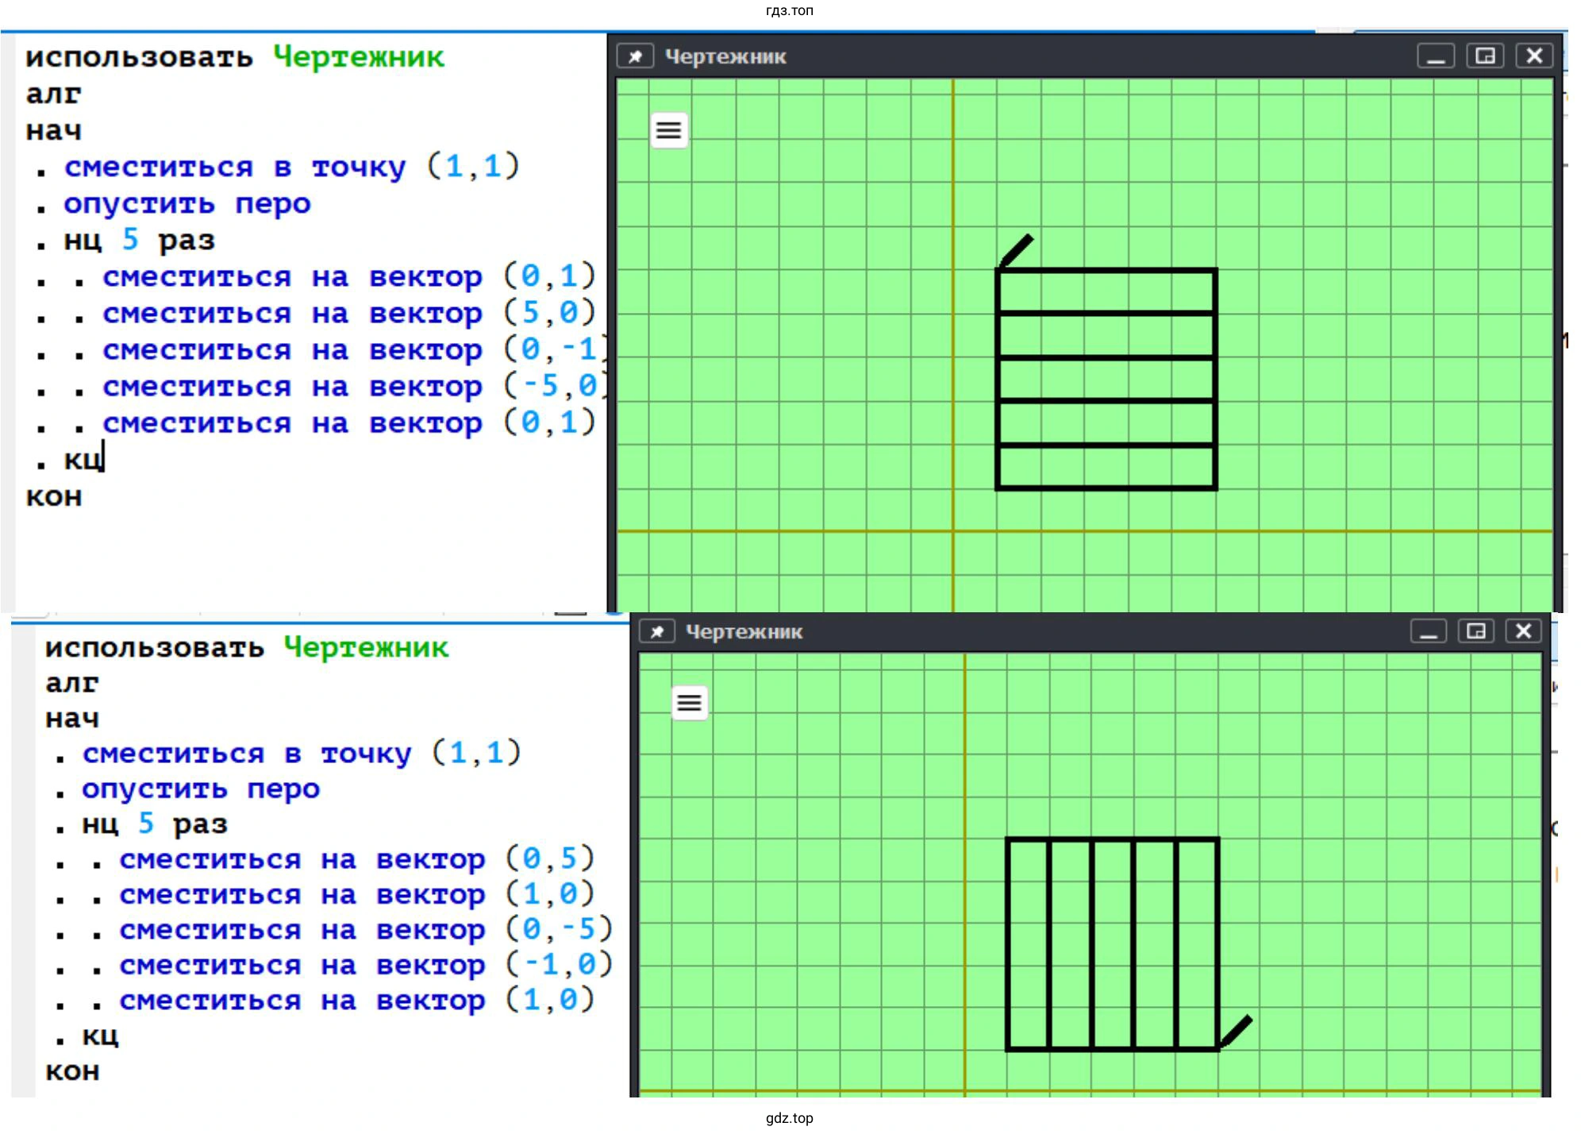Pin the upper Чертежник window
The height and width of the screenshot is (1134, 1581).
635,56
